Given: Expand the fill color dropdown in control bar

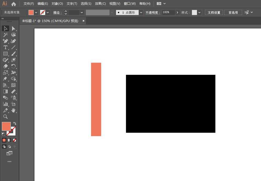Looking at the screenshot, I should (x=36, y=12).
